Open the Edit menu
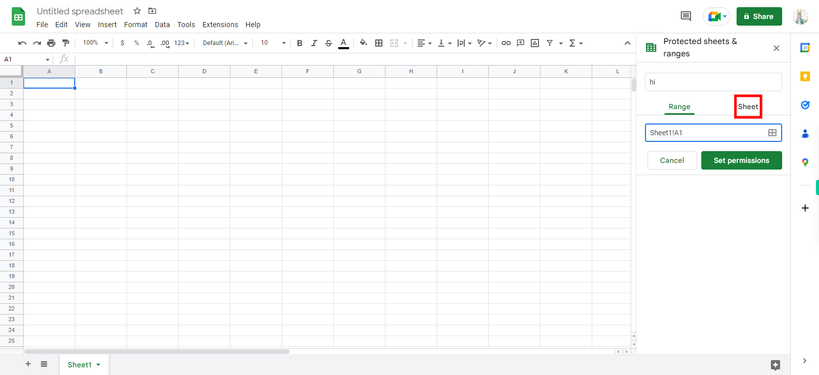 (61, 25)
